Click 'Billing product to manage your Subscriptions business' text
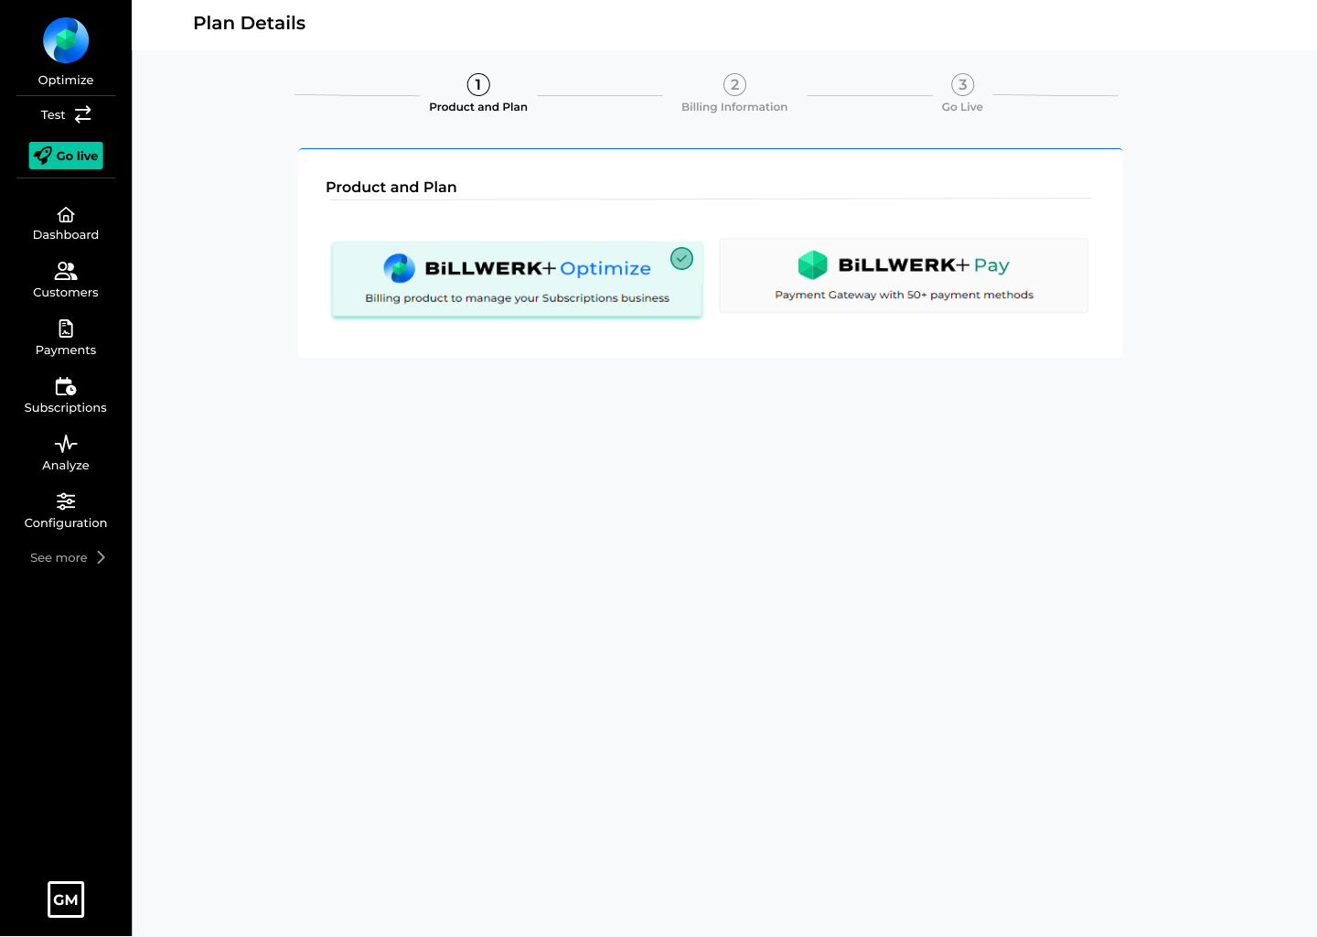This screenshot has width=1317, height=937. tap(517, 298)
